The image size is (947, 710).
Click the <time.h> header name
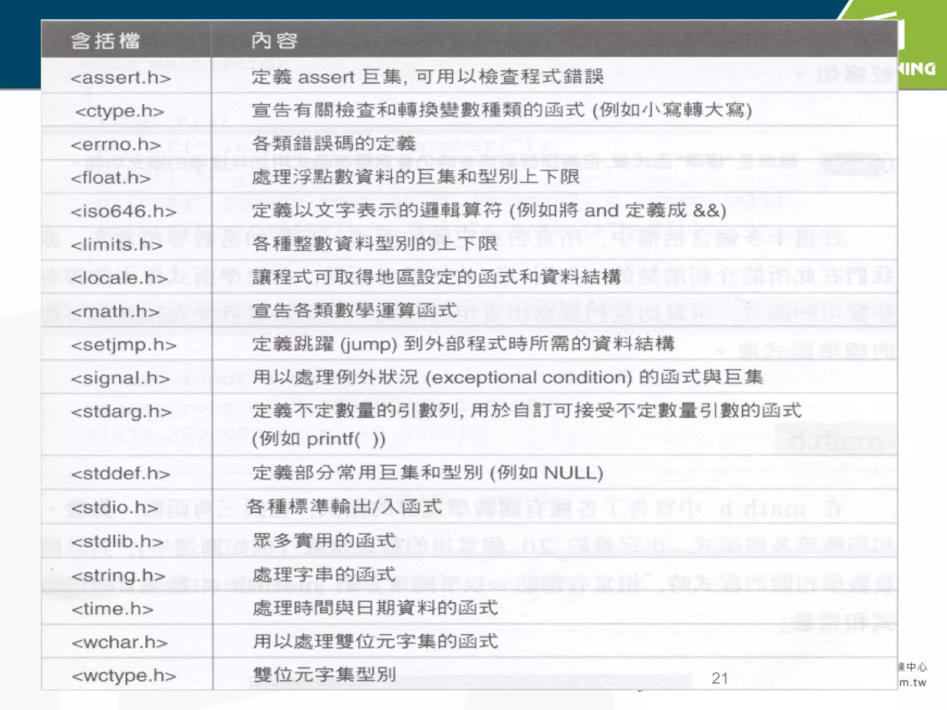[x=112, y=609]
